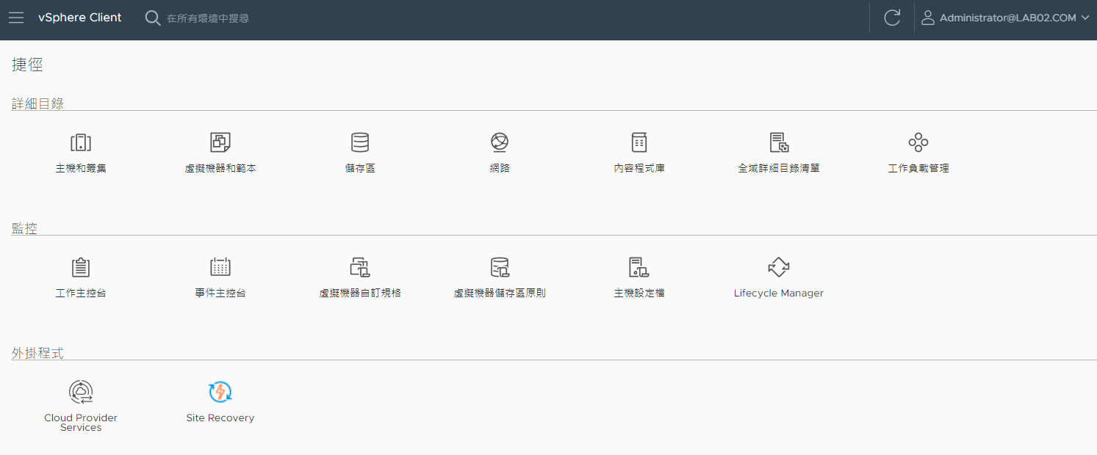Open the 內容程式庫 content library icon
This screenshot has height=455, width=1097.
click(x=639, y=142)
